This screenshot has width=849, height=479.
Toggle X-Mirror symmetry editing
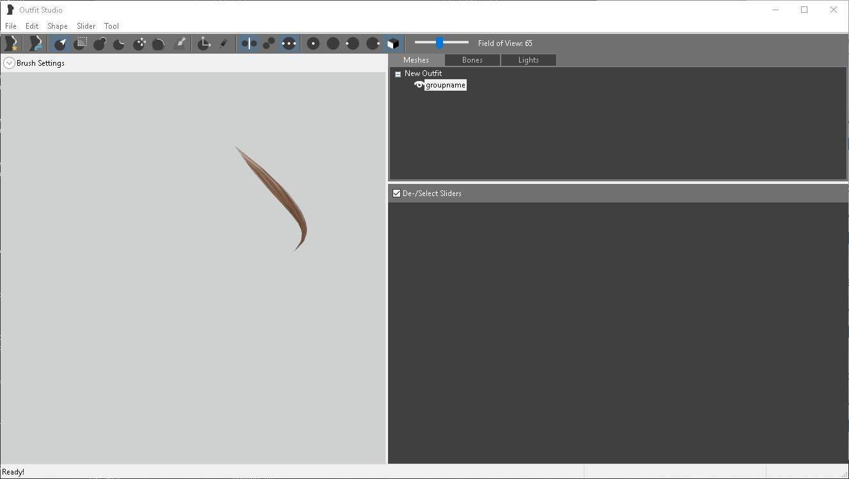click(x=249, y=43)
